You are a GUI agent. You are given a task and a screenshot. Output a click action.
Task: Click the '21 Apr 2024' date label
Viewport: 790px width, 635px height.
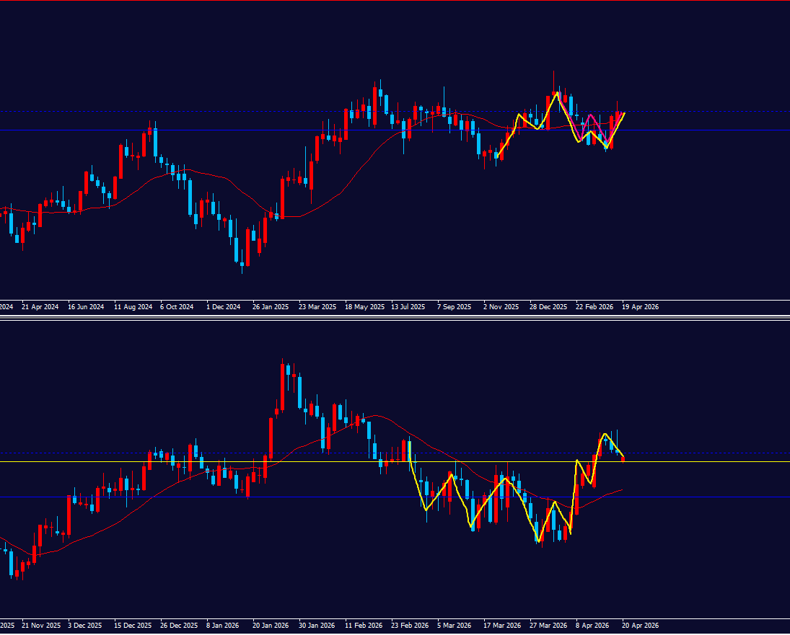pyautogui.click(x=40, y=307)
